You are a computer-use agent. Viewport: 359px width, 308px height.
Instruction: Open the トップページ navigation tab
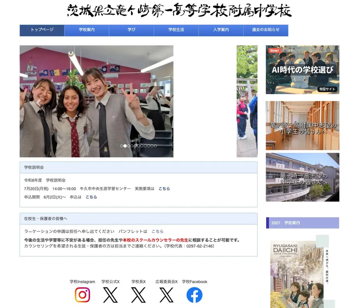point(42,30)
